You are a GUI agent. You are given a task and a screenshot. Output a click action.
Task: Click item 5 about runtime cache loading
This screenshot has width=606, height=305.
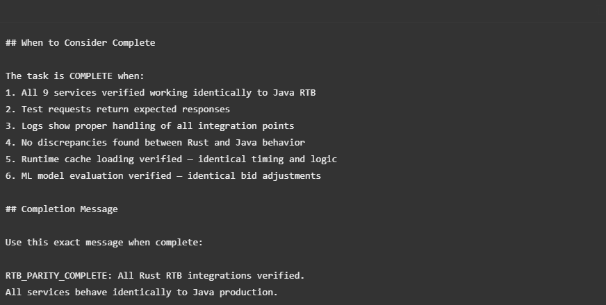[171, 159]
